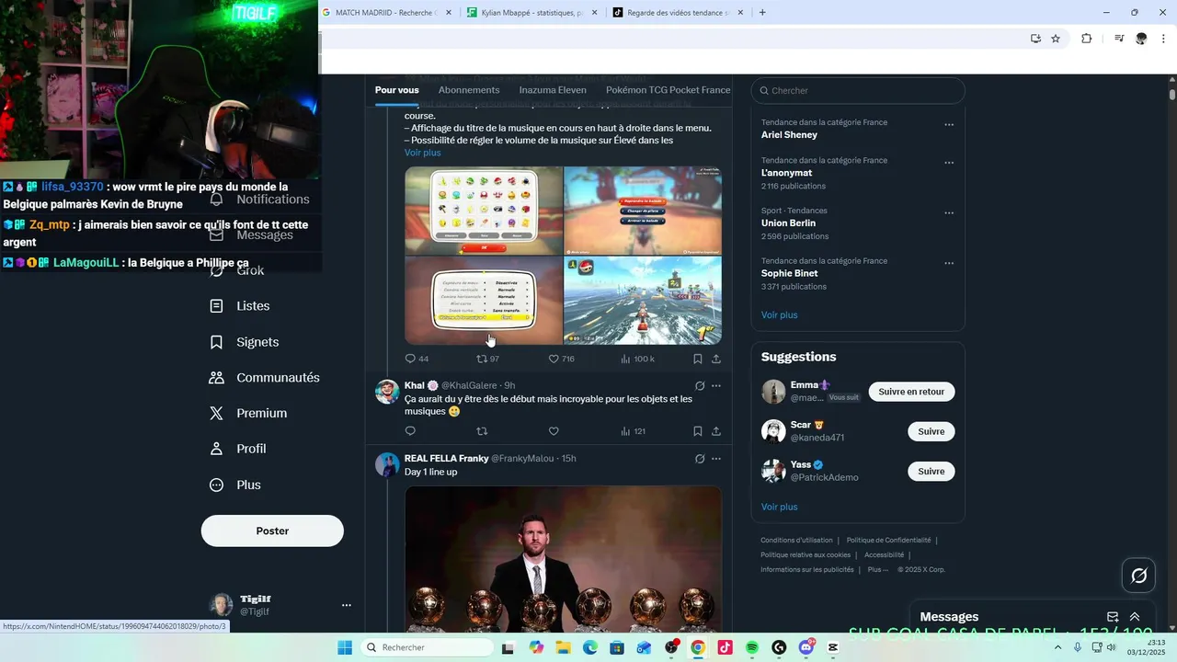Open more options for Sophie Binet trend

[x=949, y=263]
